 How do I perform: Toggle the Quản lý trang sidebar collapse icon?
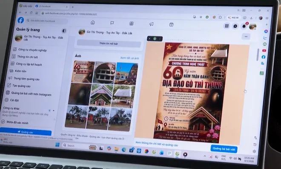click(x=64, y=31)
